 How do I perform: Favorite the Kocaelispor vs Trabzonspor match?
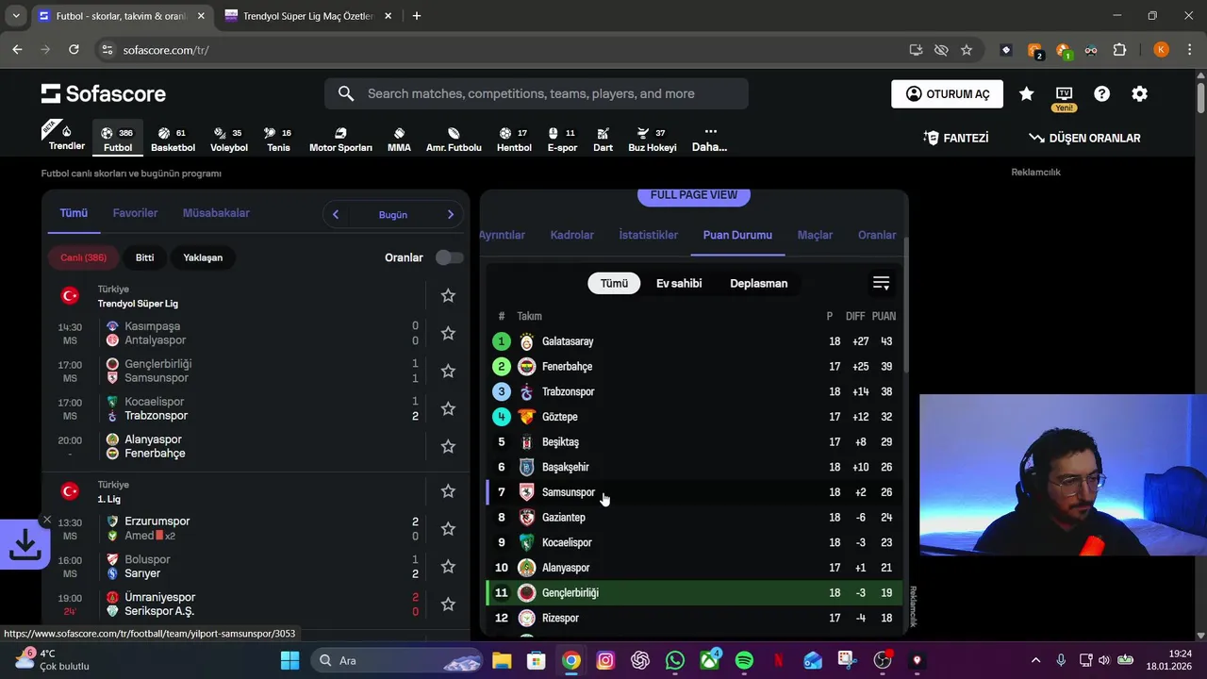point(448,408)
